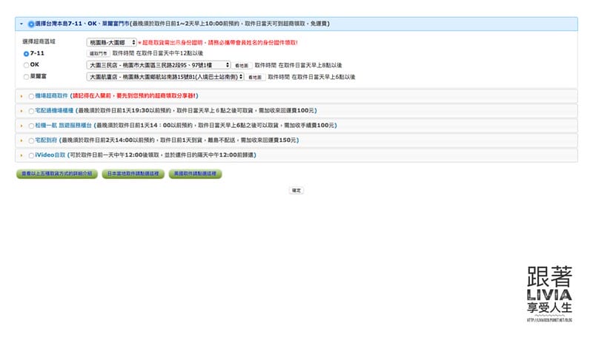Click the 確定 confirm button

pos(296,191)
